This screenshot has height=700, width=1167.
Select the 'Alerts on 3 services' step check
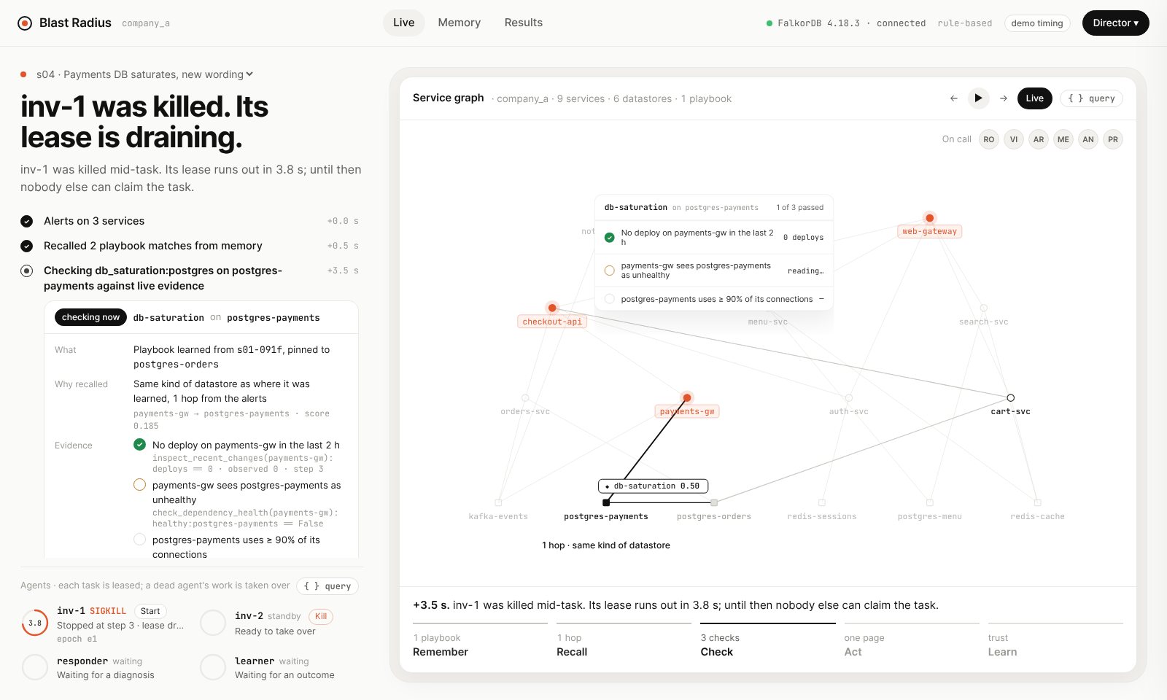click(x=26, y=221)
